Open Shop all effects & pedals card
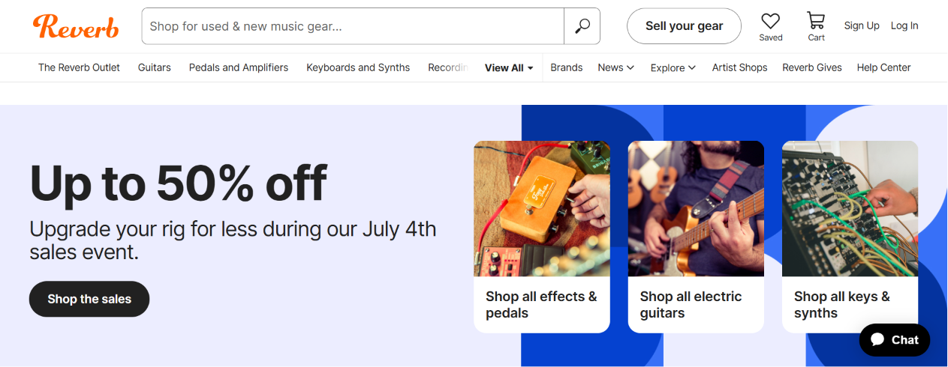This screenshot has width=948, height=367. (x=542, y=237)
